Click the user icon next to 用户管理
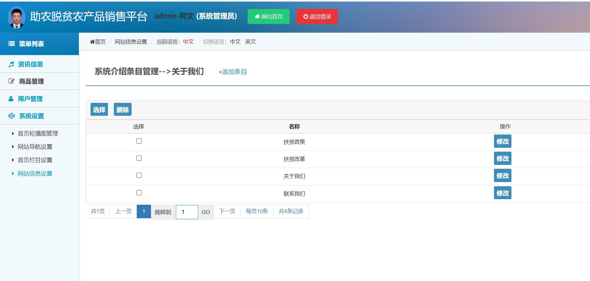Image resolution: width=590 pixels, height=281 pixels. pyautogui.click(x=11, y=99)
